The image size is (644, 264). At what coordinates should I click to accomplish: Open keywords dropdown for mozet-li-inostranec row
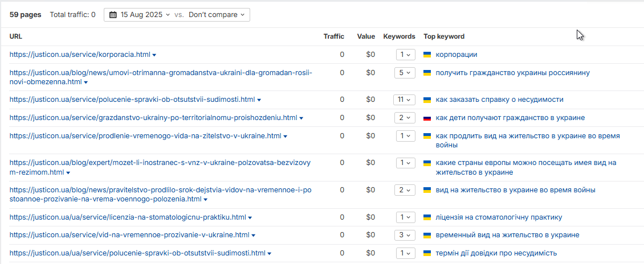point(406,163)
